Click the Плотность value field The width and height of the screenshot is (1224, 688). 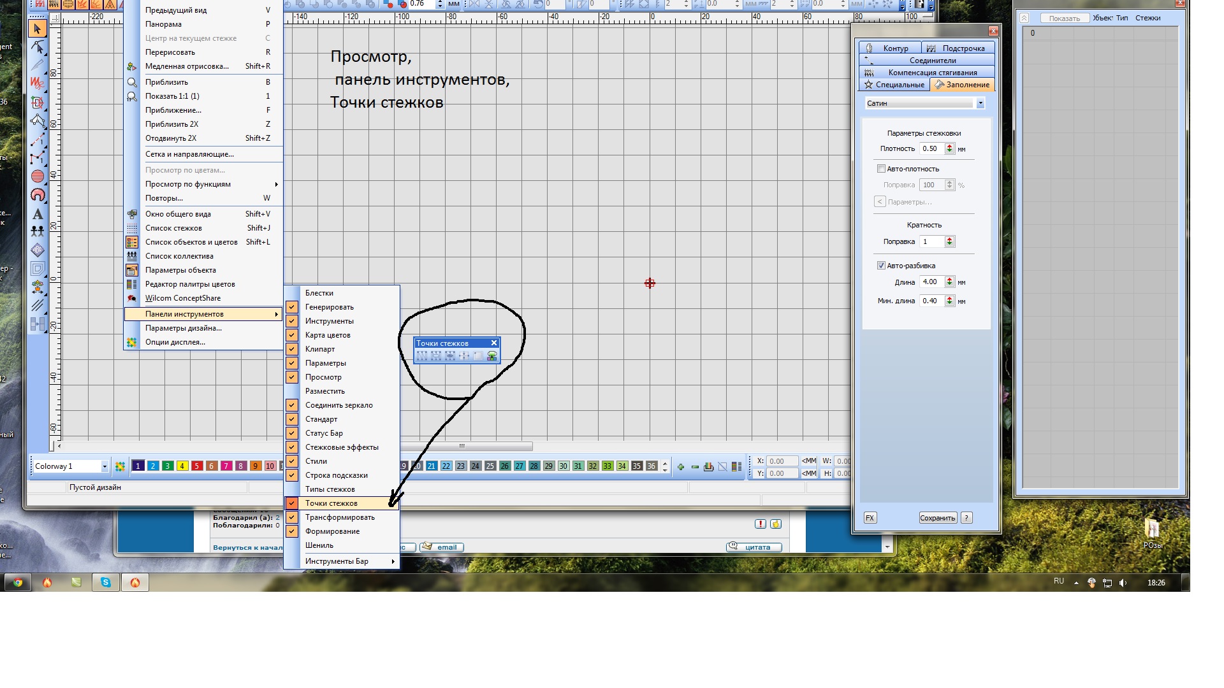coord(931,148)
